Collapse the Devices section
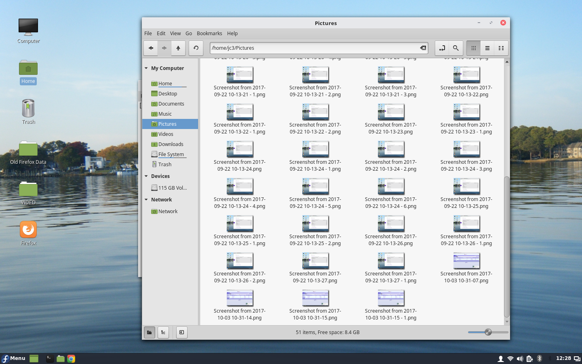The image size is (582, 364). [146, 176]
